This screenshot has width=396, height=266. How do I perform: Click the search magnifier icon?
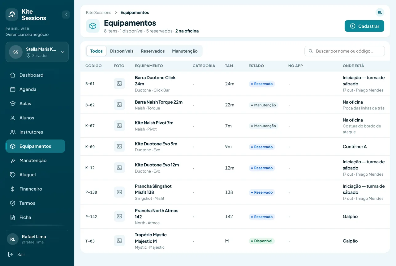click(311, 51)
